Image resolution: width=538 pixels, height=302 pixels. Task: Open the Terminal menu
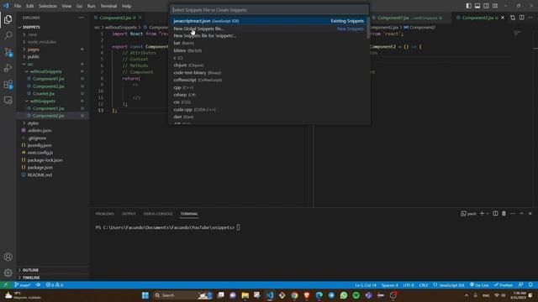(x=108, y=6)
